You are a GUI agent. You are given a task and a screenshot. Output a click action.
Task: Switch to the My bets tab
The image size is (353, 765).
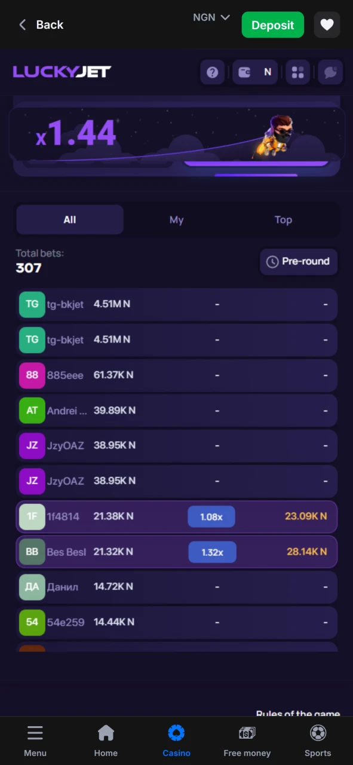(176, 220)
